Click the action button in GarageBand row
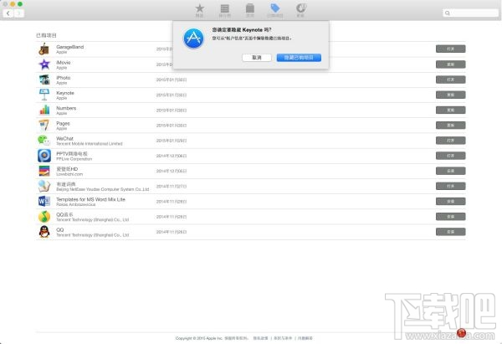 click(x=450, y=49)
